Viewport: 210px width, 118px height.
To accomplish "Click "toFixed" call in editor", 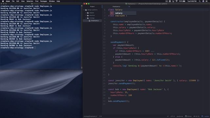I will (x=161, y=60).
